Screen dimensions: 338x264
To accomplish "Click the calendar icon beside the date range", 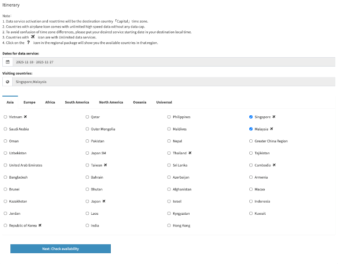I will coord(8,62).
